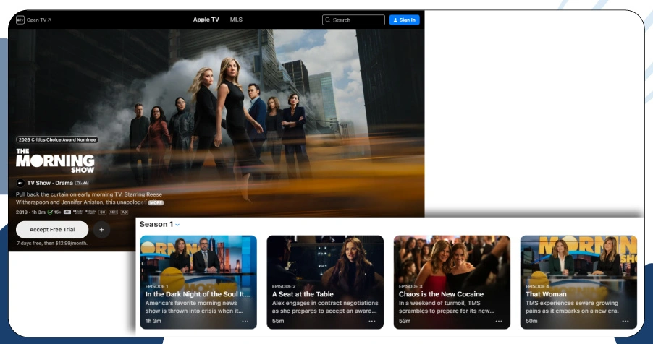Click the plus icon to add to watchlist

[x=101, y=230]
